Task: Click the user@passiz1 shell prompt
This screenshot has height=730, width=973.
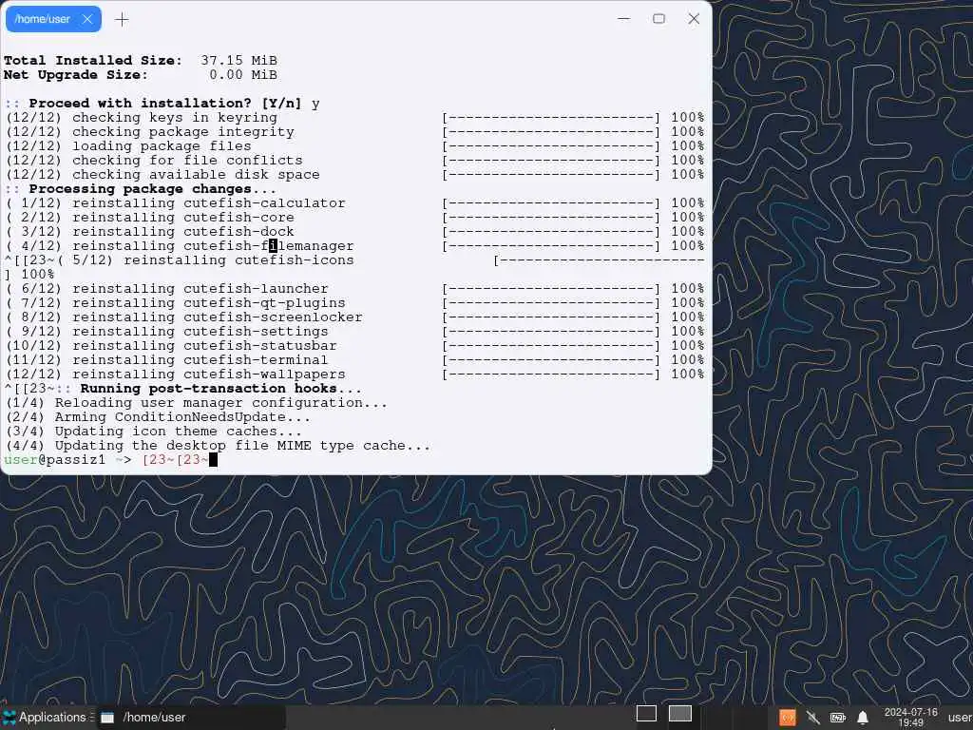Action: 67,460
